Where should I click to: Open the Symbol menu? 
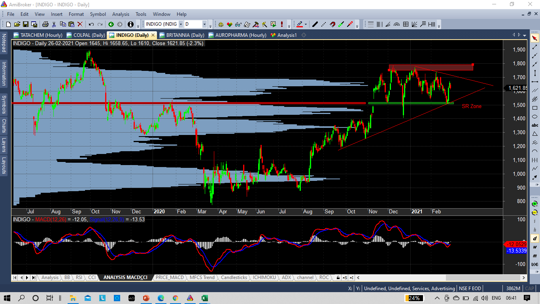[x=98, y=14]
